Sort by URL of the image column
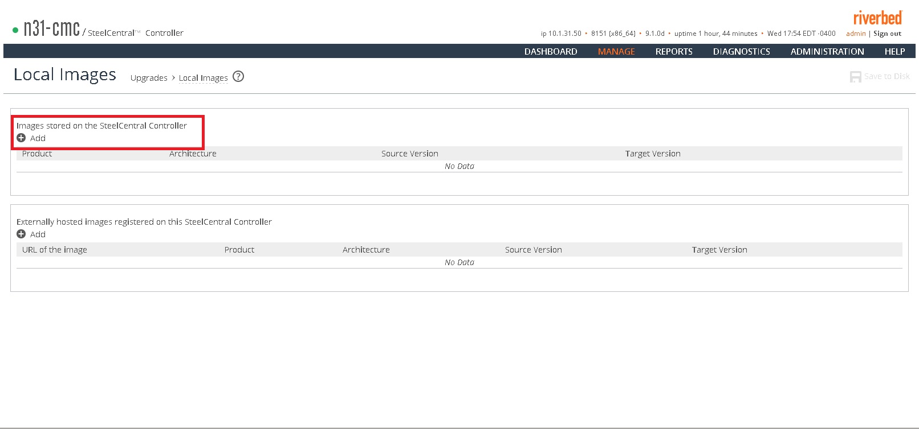This screenshot has height=429, width=919. point(55,250)
